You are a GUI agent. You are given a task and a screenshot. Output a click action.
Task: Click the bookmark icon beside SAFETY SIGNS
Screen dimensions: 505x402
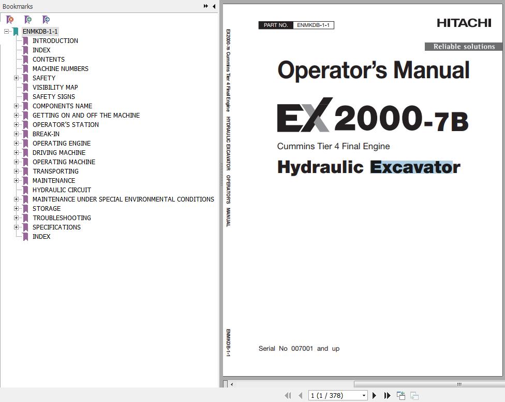pyautogui.click(x=25, y=97)
